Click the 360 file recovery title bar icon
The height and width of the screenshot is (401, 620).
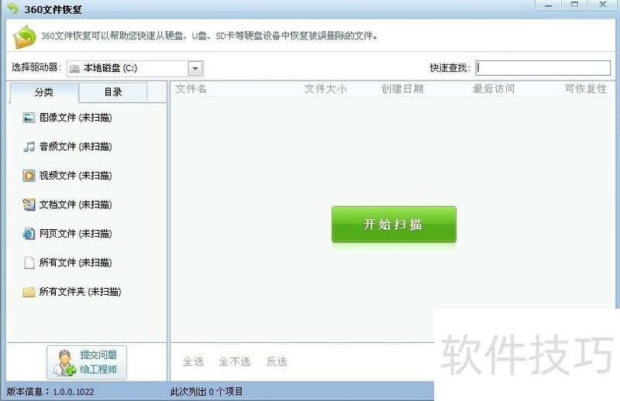[x=13, y=9]
